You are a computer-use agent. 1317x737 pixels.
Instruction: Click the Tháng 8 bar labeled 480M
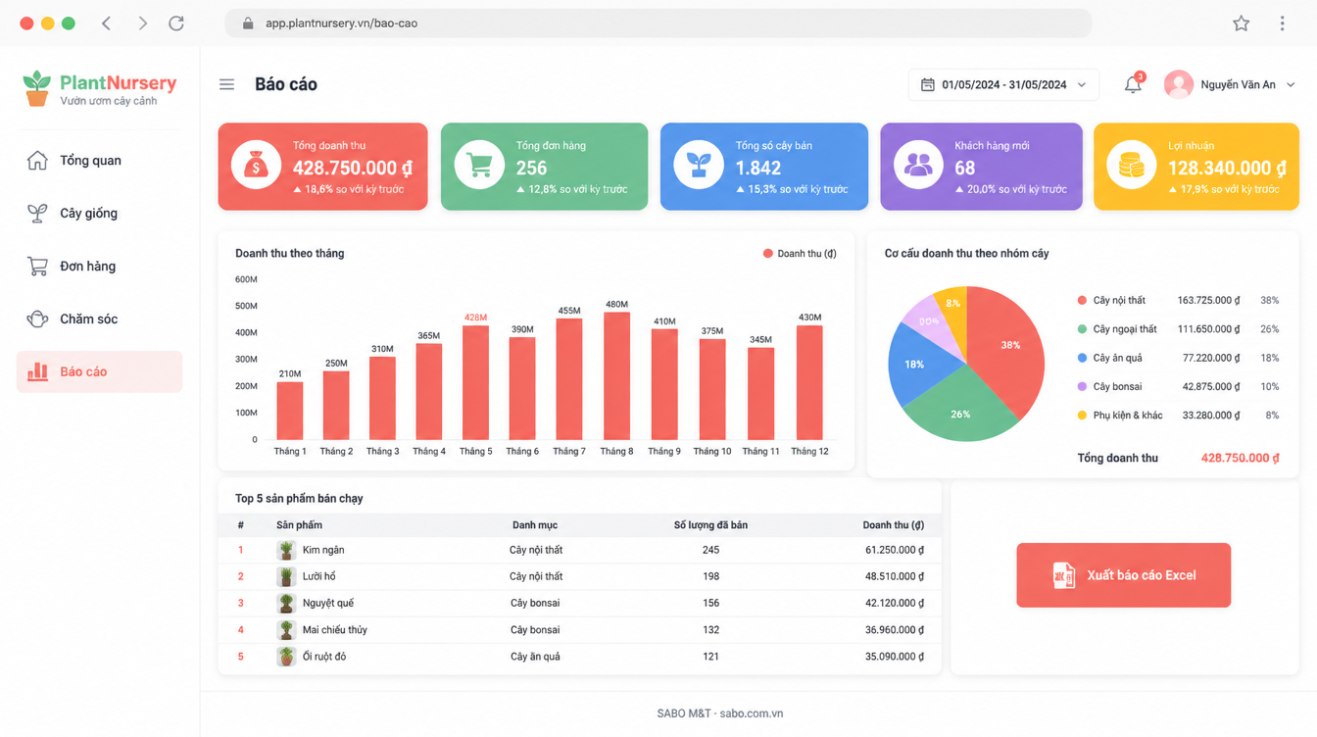point(616,375)
